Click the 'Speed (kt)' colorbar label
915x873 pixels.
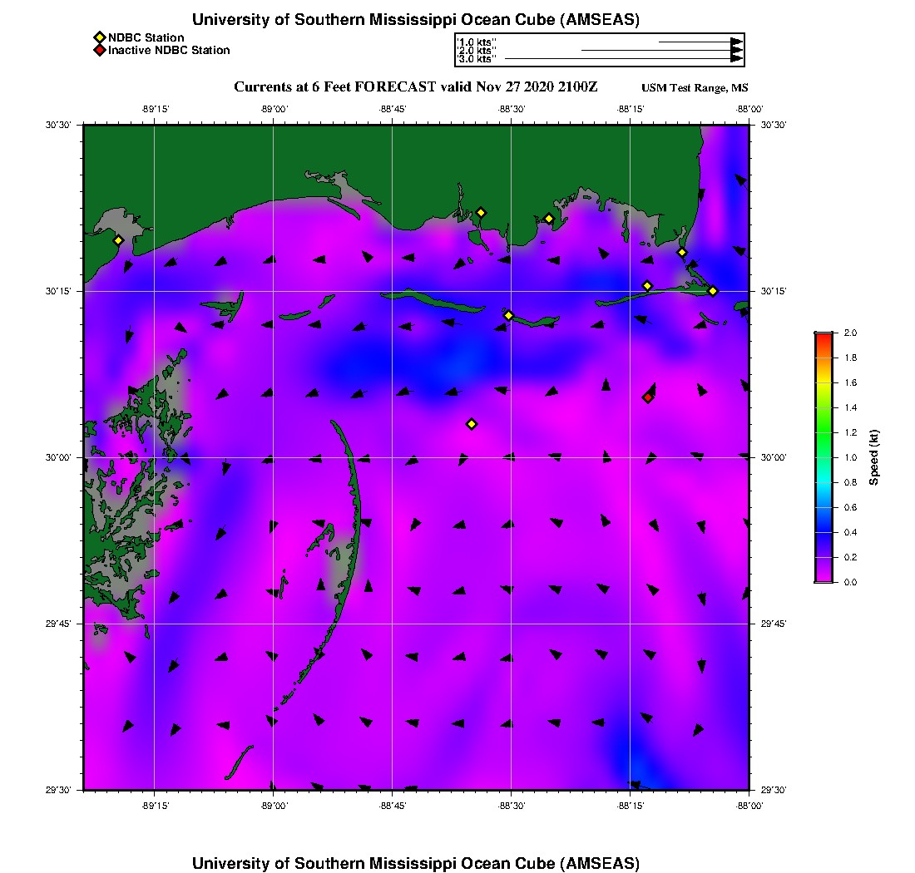pyautogui.click(x=874, y=457)
